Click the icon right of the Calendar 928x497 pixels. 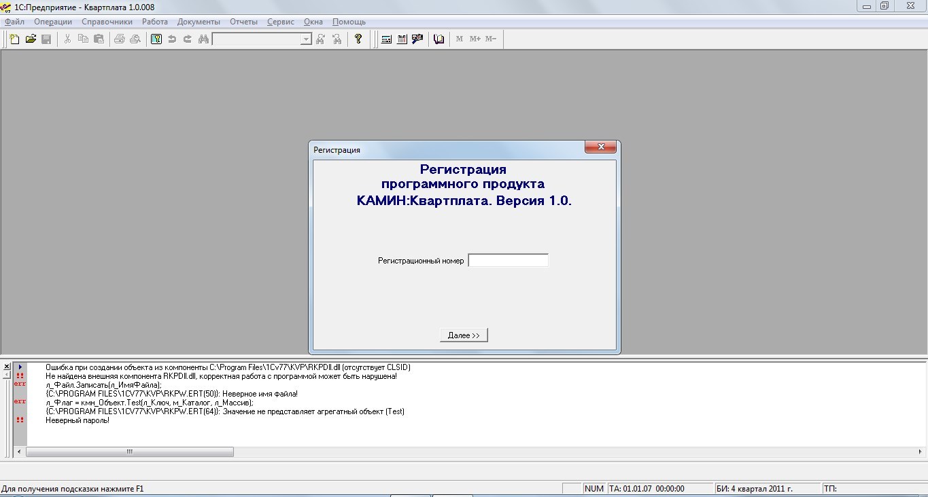point(417,39)
